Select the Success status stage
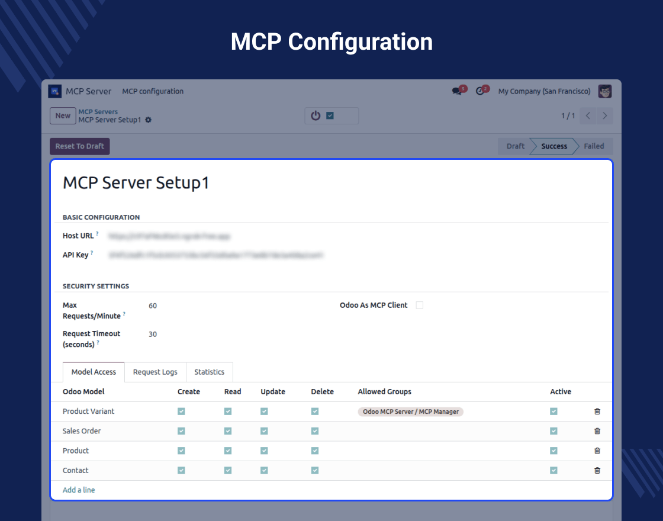Viewport: 663px width, 521px height. 554,146
